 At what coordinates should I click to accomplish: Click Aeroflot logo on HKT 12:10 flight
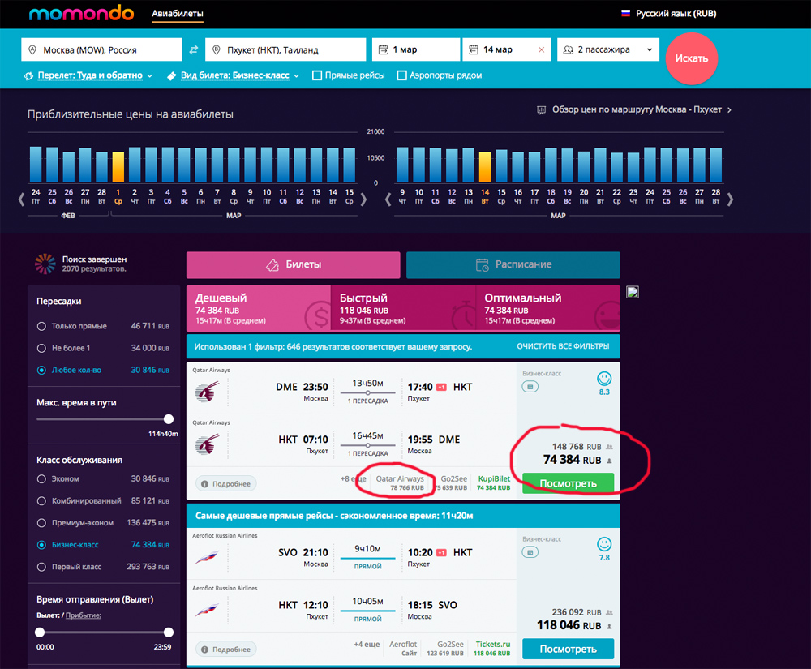pyautogui.click(x=207, y=610)
